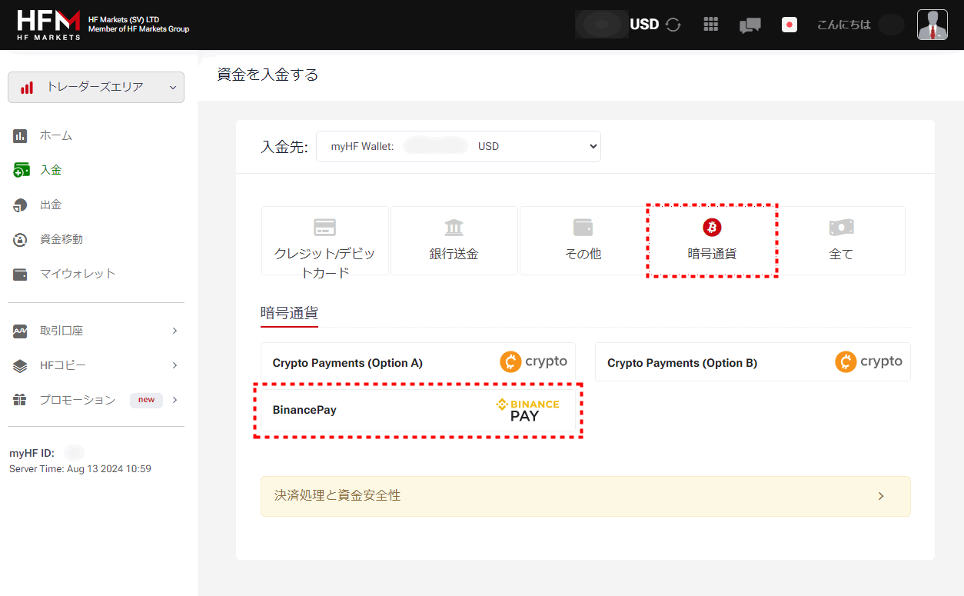Refresh the USD balance icon
The width and height of the screenshot is (964, 596).
click(673, 25)
